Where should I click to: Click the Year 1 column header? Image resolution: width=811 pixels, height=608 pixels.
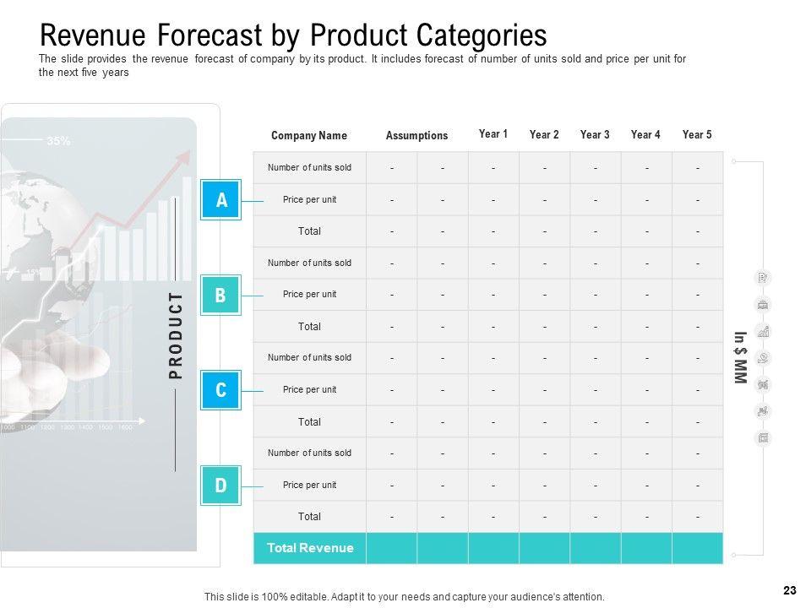pos(493,134)
